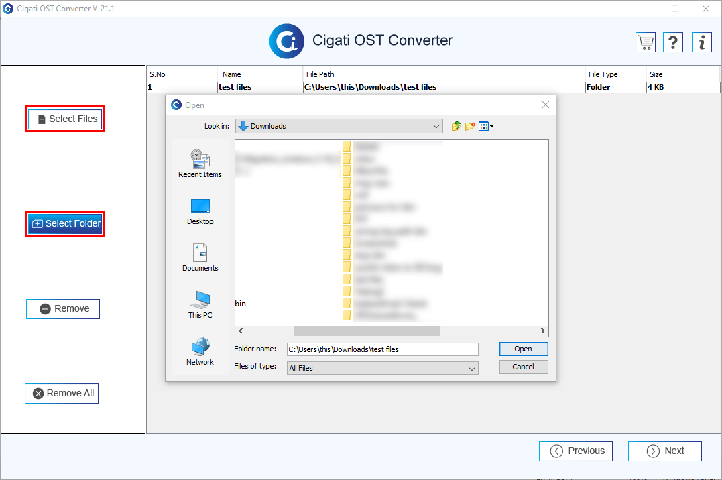Jump to Network shortcut
Screen dimensions: 722x480
(200, 352)
